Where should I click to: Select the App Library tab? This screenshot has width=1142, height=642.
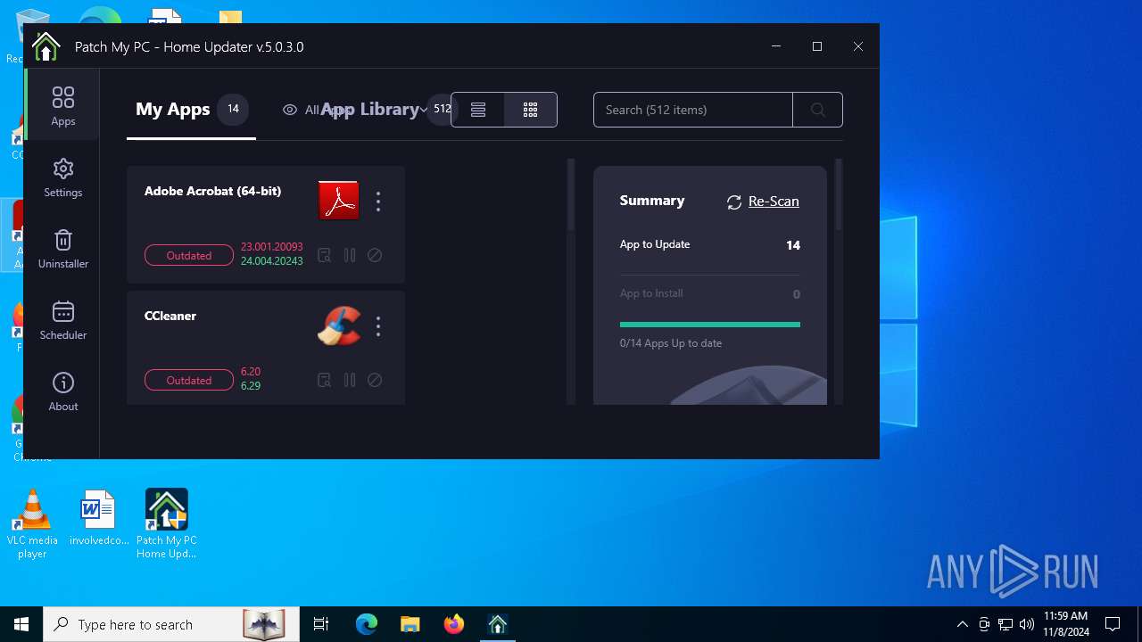(370, 109)
